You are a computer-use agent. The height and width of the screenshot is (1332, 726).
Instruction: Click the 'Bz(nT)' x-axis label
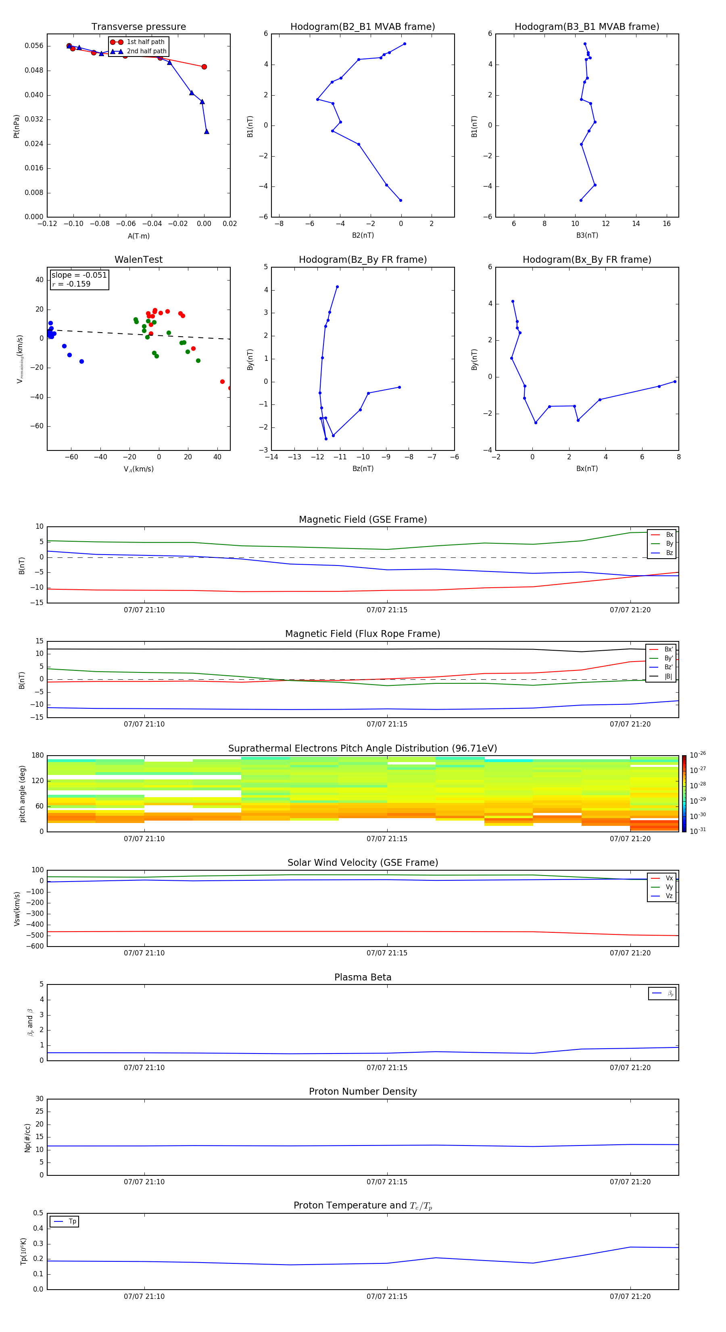tap(363, 469)
